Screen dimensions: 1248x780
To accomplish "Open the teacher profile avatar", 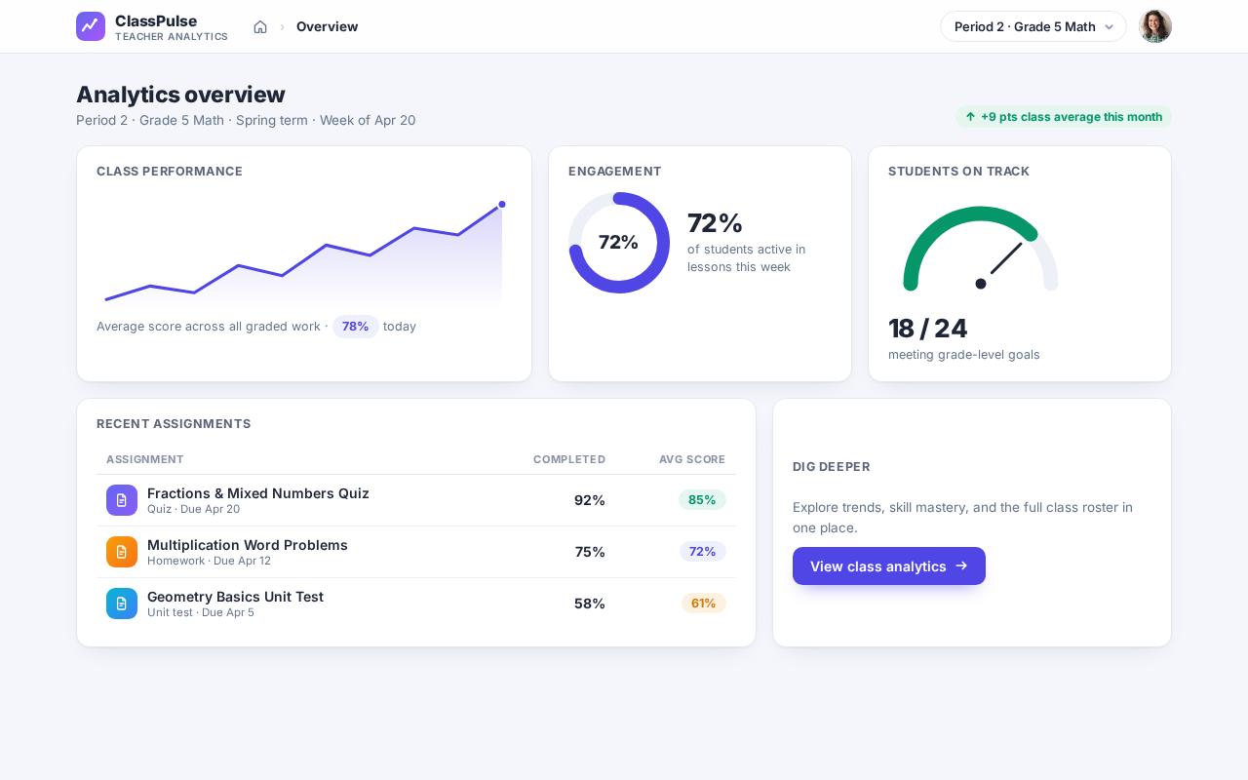I will [1155, 26].
